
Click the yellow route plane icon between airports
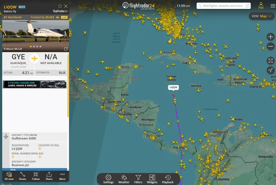[34, 58]
